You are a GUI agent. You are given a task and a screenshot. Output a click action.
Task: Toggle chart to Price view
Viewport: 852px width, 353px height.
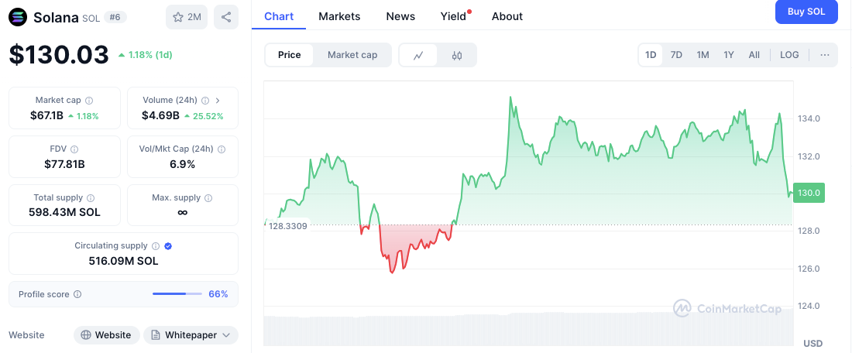coord(290,55)
